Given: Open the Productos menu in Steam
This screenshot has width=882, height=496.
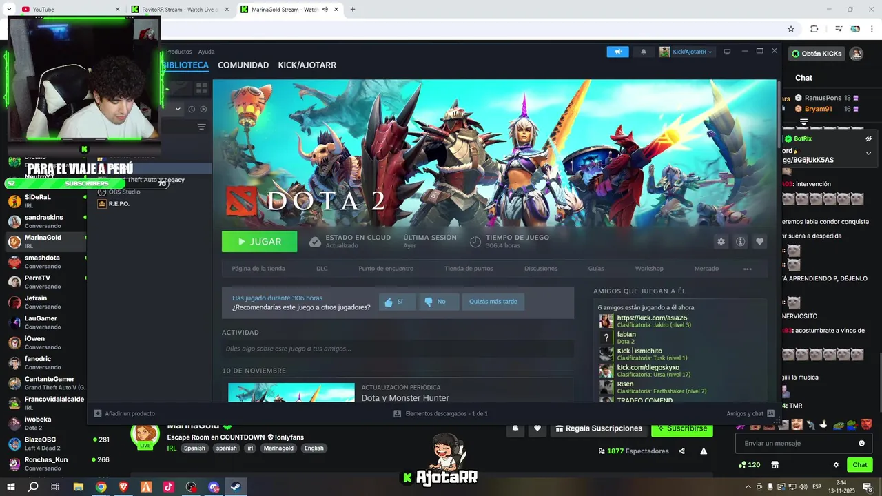Looking at the screenshot, I should coord(178,52).
